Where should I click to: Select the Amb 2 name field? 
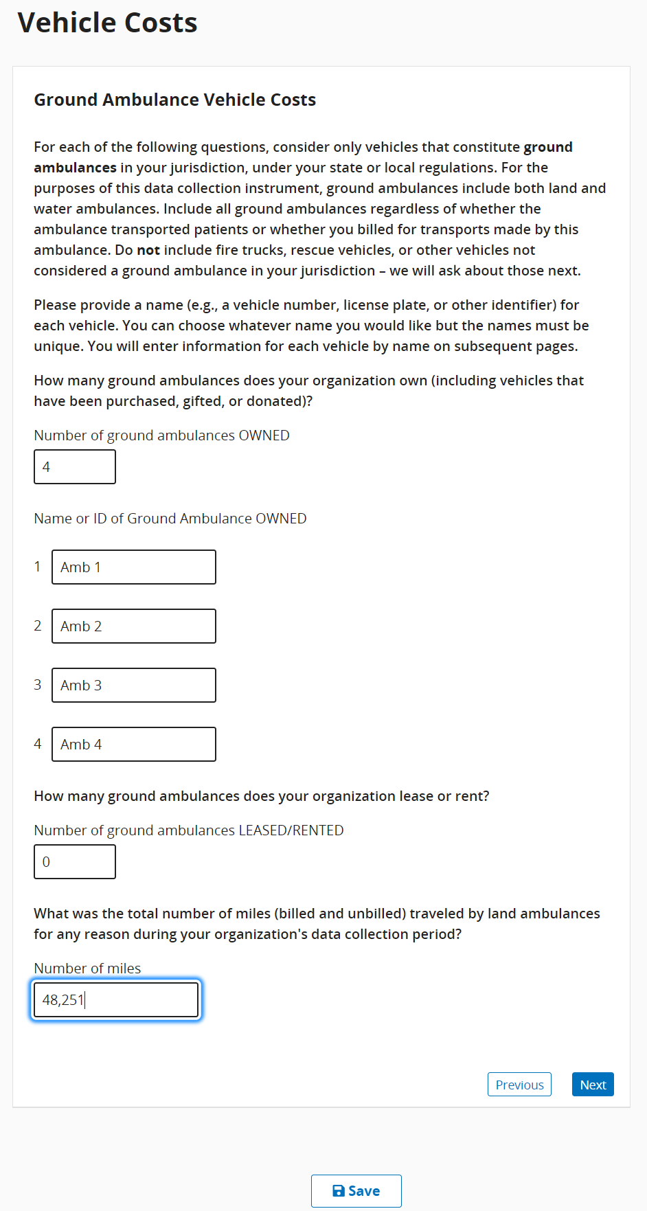tap(134, 626)
